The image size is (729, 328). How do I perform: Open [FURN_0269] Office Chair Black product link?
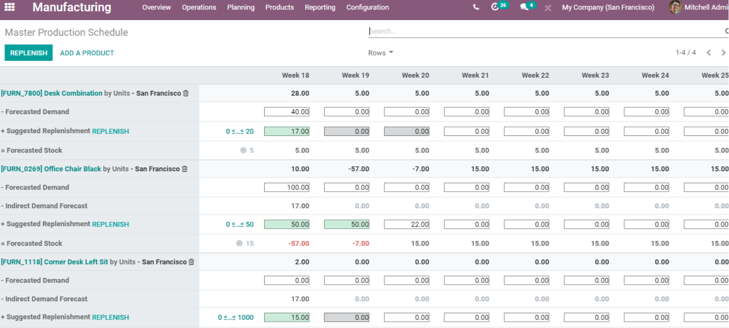pyautogui.click(x=51, y=168)
